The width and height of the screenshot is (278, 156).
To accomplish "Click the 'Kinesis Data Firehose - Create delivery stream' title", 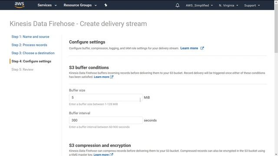I will pyautogui.click(x=78, y=24).
